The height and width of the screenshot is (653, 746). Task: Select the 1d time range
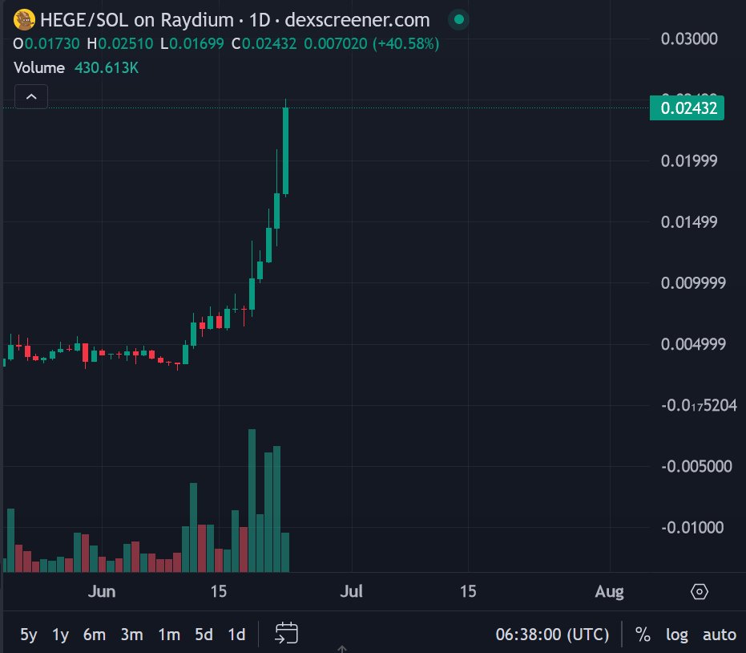pos(236,635)
